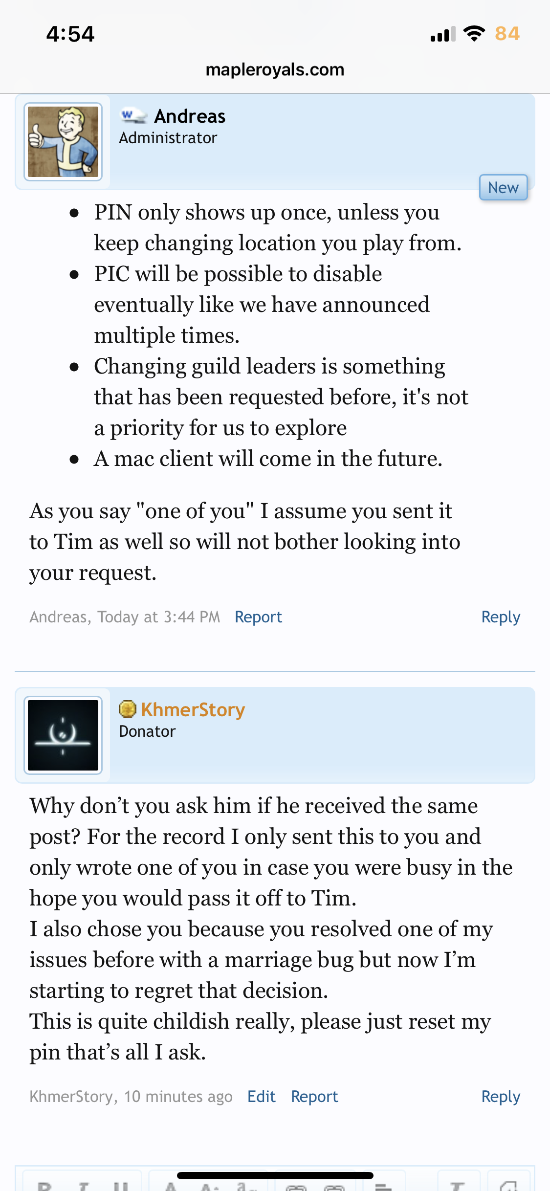
Task: Tap the Wi-Fi status icon
Action: coord(474,33)
